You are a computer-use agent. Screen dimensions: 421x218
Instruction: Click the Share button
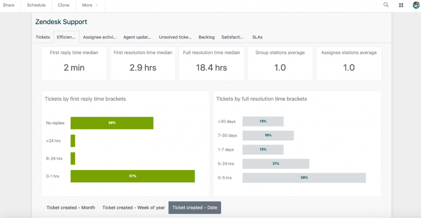pyautogui.click(x=8, y=5)
